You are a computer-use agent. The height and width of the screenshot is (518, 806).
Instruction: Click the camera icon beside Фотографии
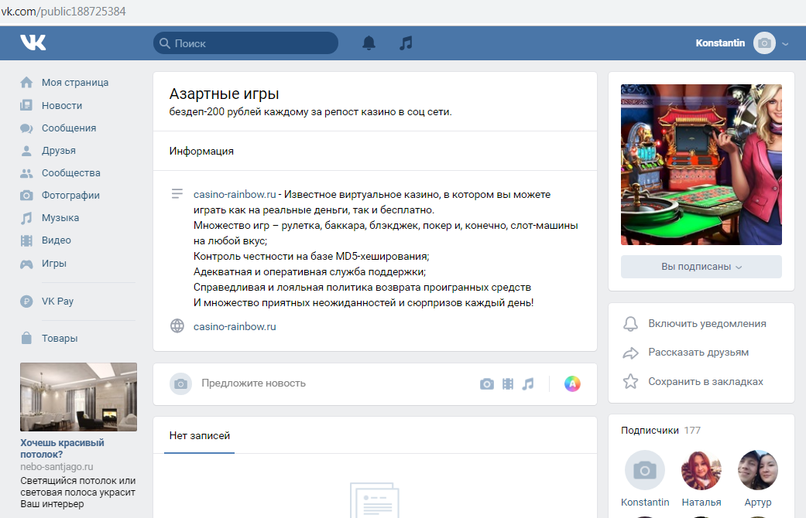(26, 195)
